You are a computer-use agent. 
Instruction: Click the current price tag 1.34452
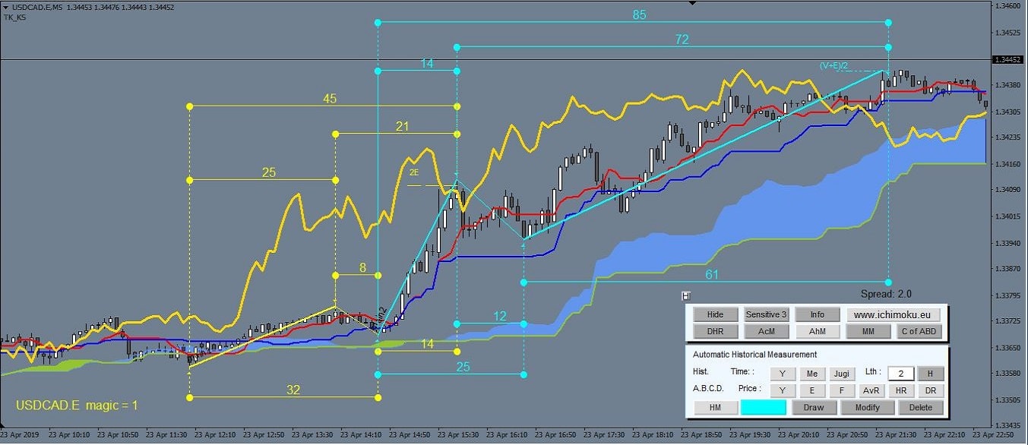(1009, 59)
